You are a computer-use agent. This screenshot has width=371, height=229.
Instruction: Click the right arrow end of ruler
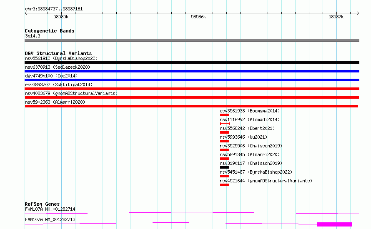[x=358, y=13]
